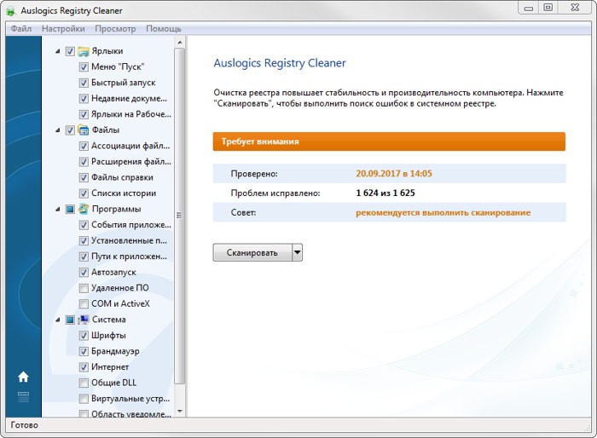Uncheck Установленные программы checkbox

[84, 240]
